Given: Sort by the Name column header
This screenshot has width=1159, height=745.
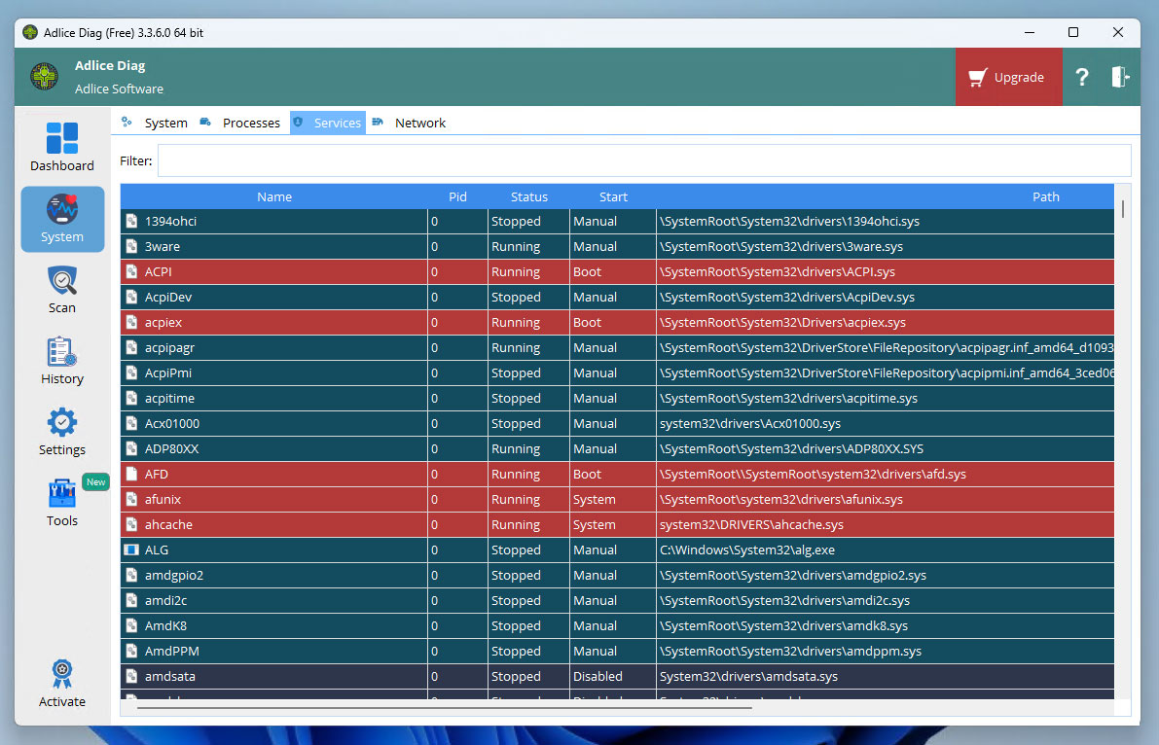Looking at the screenshot, I should tap(274, 196).
